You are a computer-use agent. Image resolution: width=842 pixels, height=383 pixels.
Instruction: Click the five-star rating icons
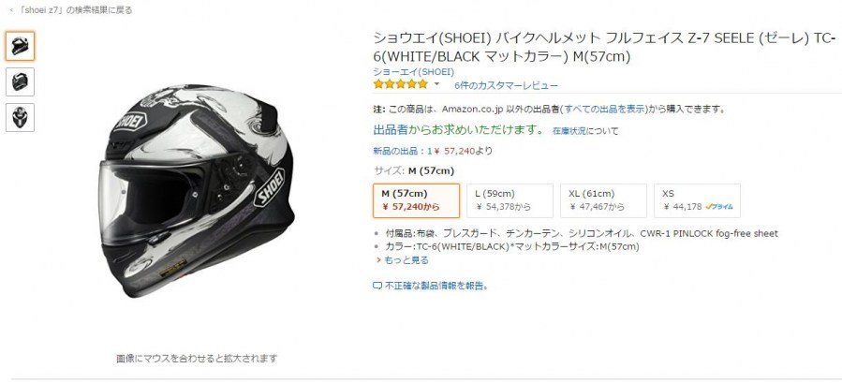click(401, 84)
